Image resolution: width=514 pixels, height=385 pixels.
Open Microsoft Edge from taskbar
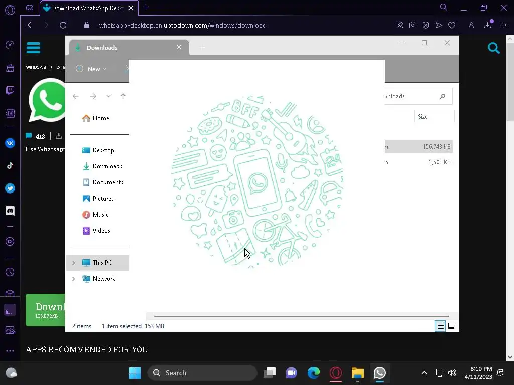tap(314, 373)
